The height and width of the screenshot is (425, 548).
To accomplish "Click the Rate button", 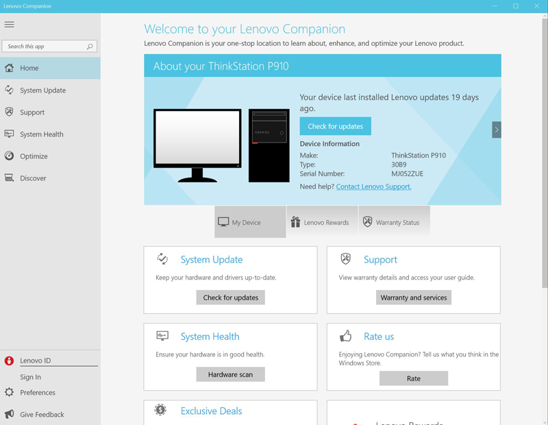I will (414, 378).
